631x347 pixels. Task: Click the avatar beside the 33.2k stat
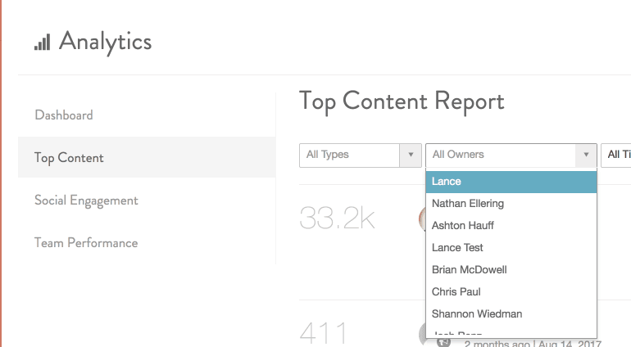click(421, 218)
